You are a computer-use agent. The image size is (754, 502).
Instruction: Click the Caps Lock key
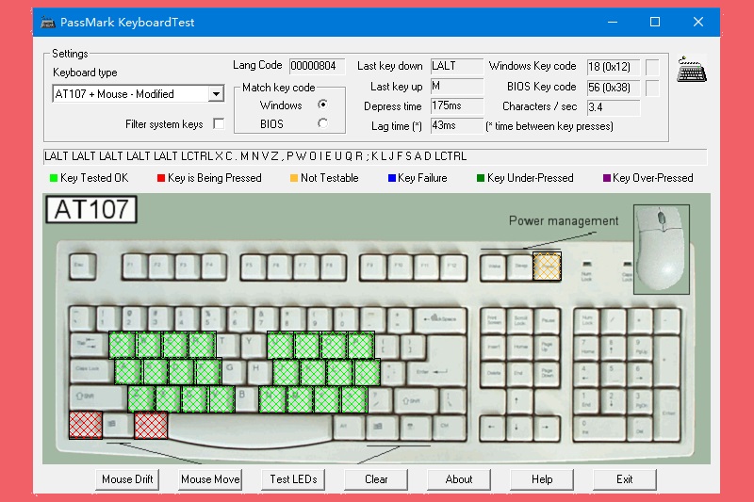(x=91, y=370)
